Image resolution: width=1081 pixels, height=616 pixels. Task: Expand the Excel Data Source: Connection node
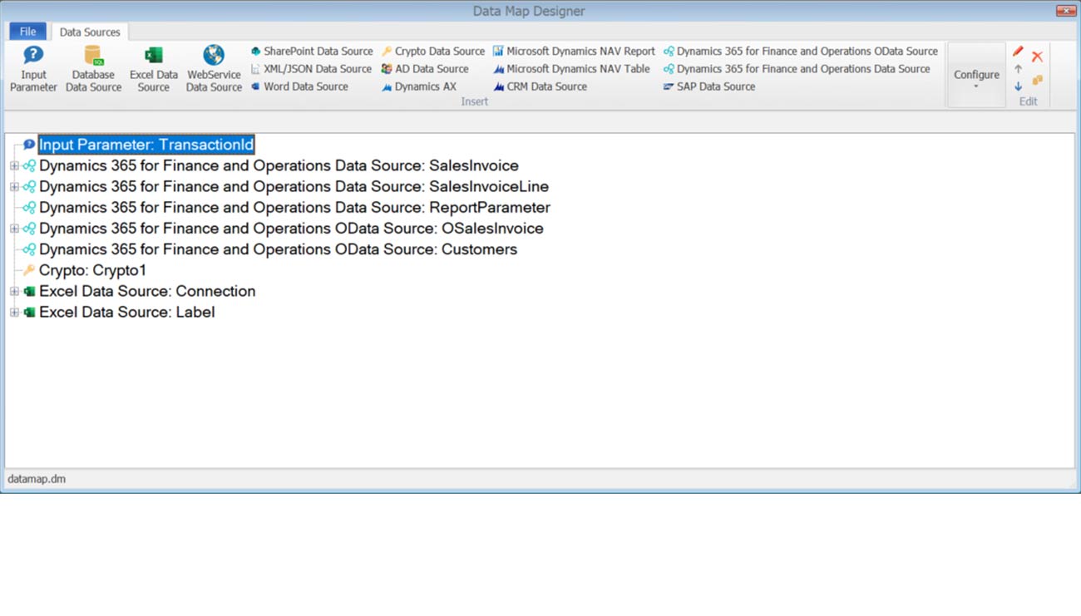(x=14, y=292)
